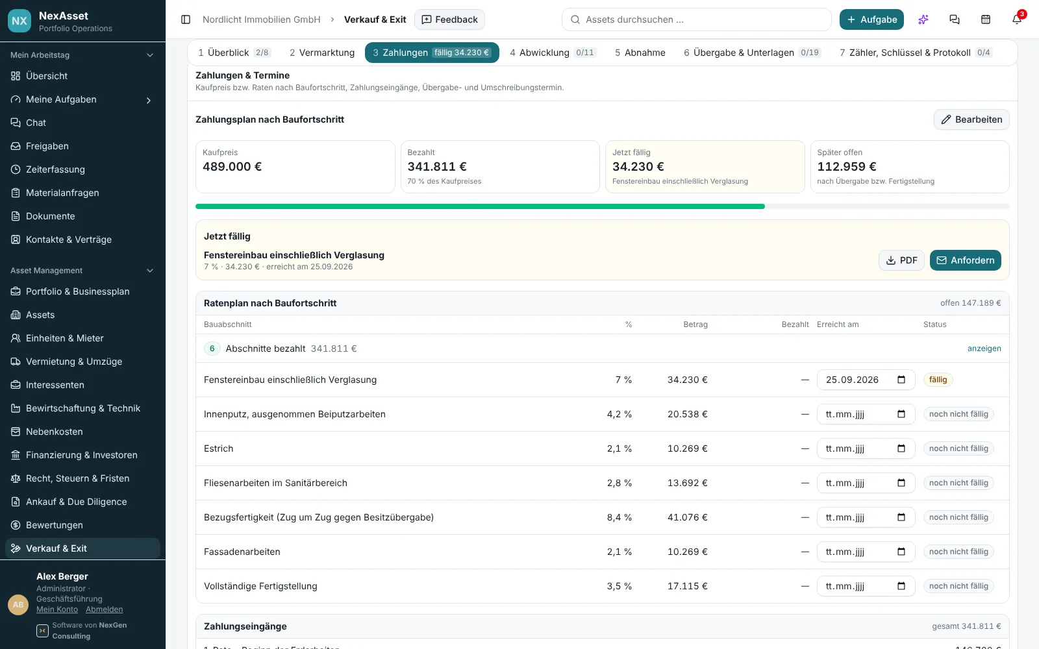The width and height of the screenshot is (1039, 649).
Task: Open the calendar icon in top bar
Action: point(985,19)
